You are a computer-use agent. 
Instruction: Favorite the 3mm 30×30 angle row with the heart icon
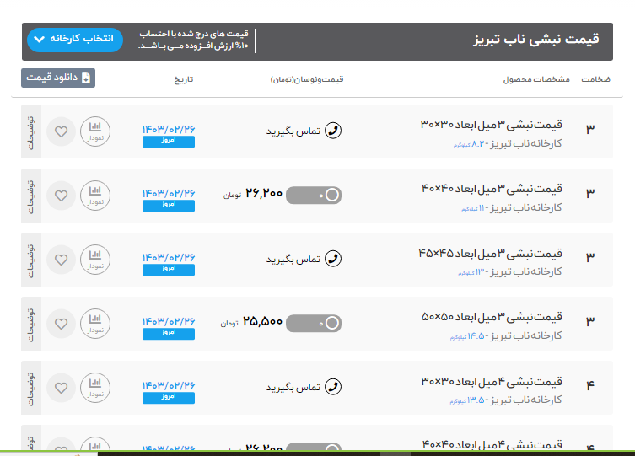click(61, 131)
